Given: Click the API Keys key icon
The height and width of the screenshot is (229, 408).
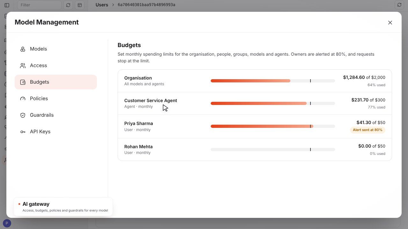Looking at the screenshot, I should [23, 132].
